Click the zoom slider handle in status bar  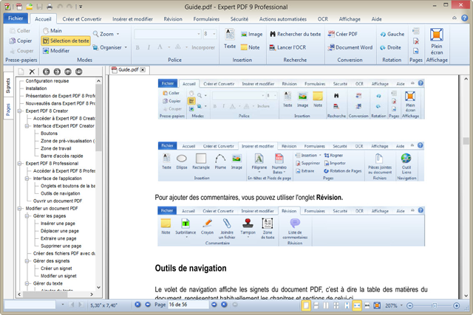coord(435,305)
